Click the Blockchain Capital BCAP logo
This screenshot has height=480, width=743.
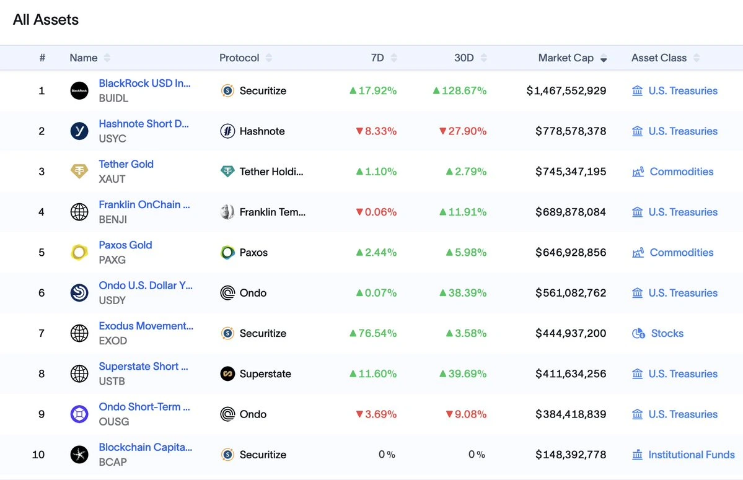click(x=79, y=455)
